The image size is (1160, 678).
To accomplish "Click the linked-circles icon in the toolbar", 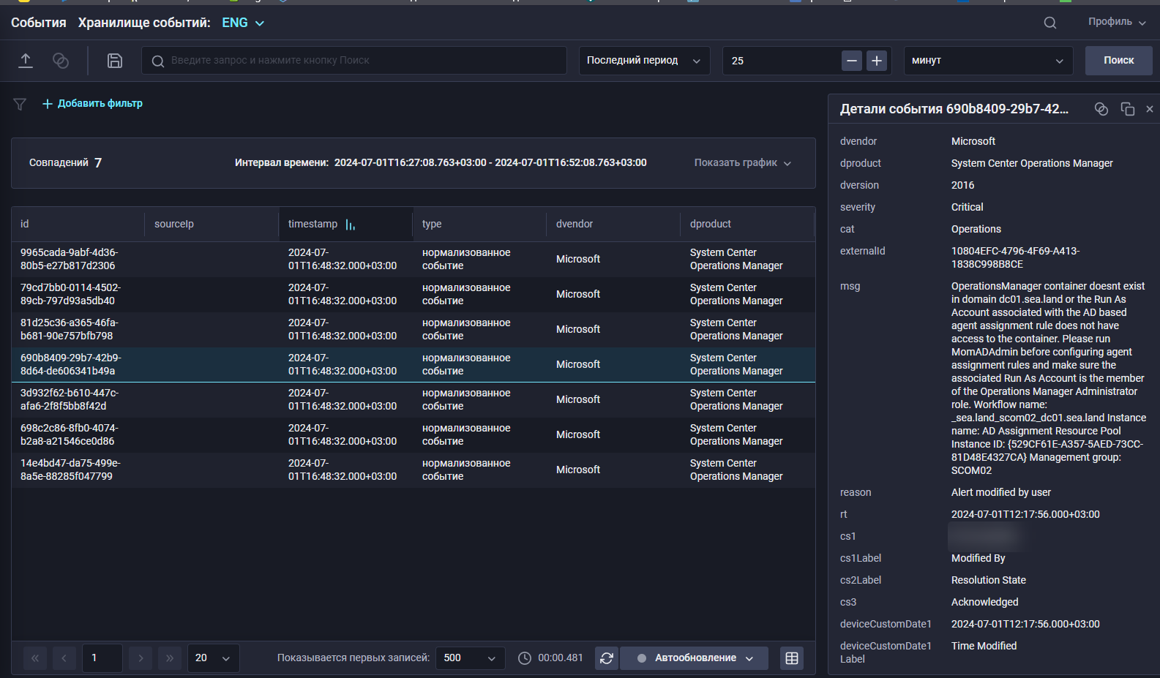I will point(61,61).
